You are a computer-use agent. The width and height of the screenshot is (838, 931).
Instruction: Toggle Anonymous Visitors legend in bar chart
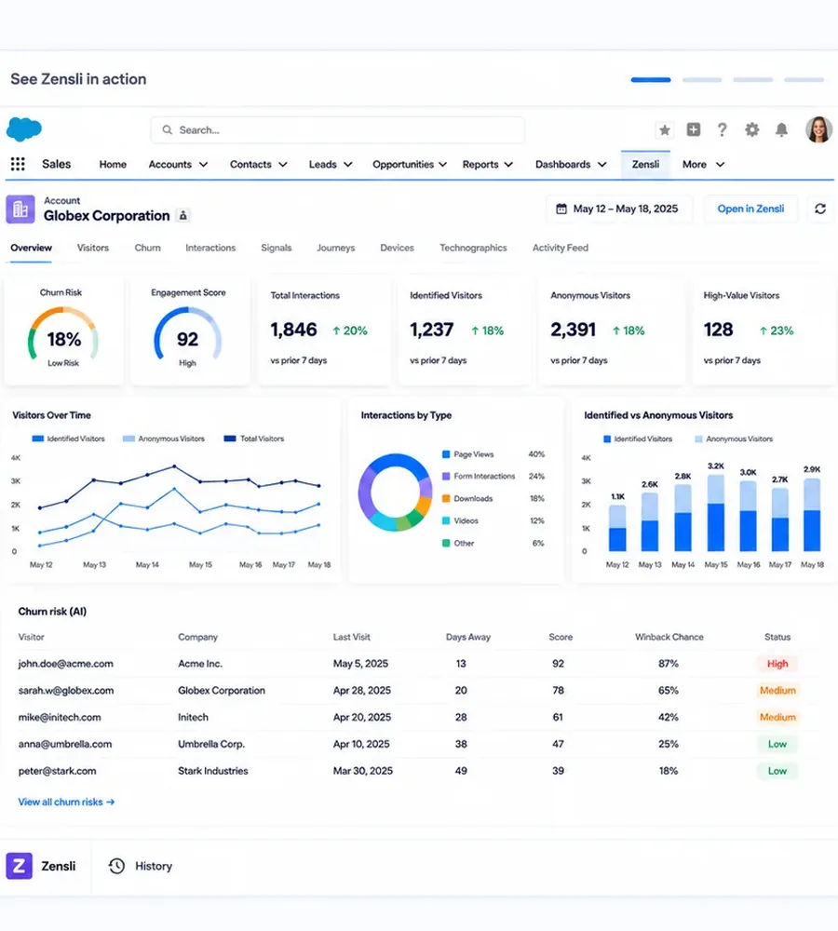click(734, 439)
